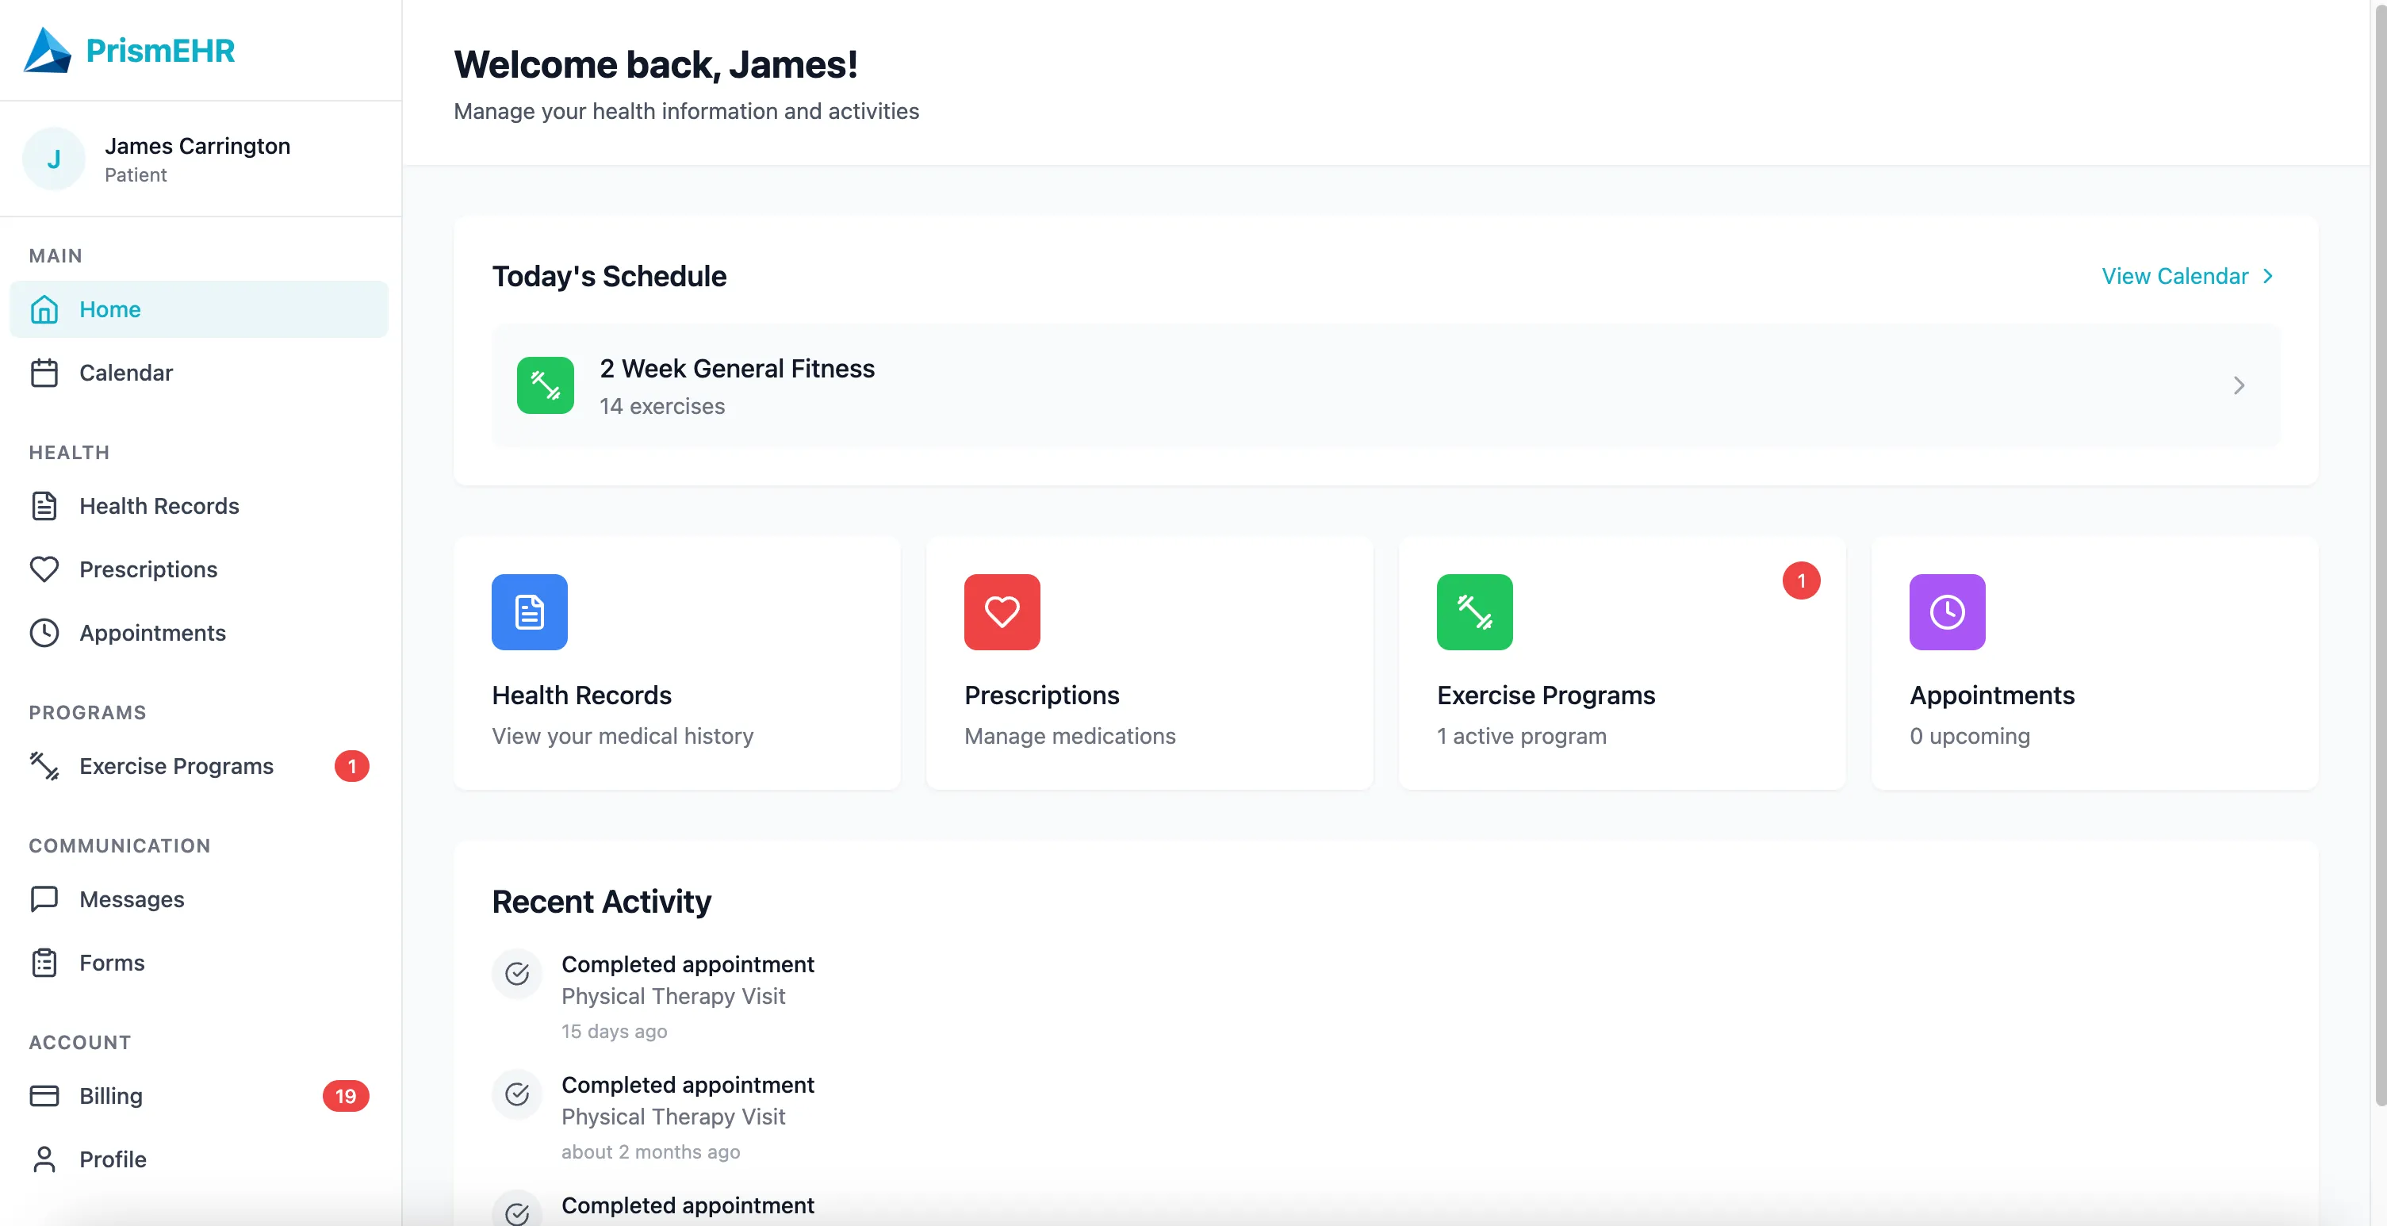Click the green dumbbell icon in Today's Schedule

tap(546, 385)
